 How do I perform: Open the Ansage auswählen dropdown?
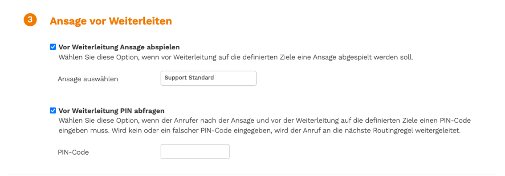(209, 78)
